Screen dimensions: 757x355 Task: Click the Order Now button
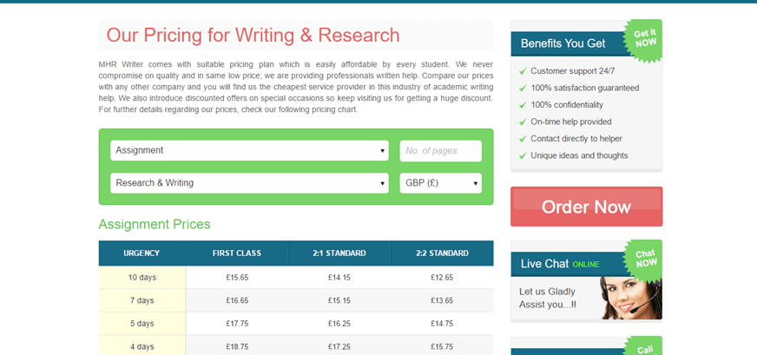click(586, 207)
